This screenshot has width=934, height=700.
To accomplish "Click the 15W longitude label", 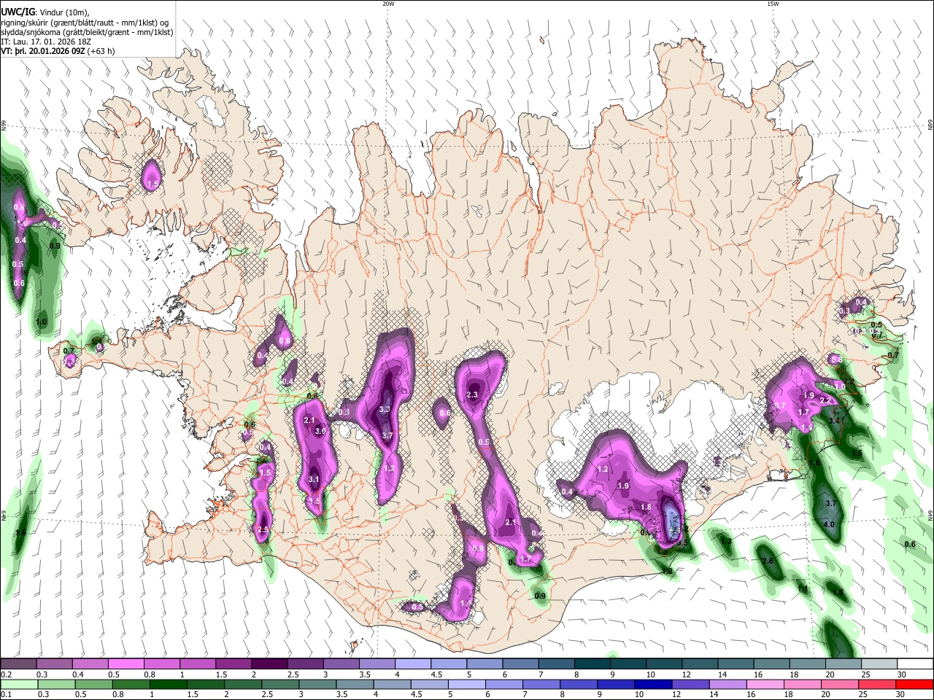I will pyautogui.click(x=773, y=4).
